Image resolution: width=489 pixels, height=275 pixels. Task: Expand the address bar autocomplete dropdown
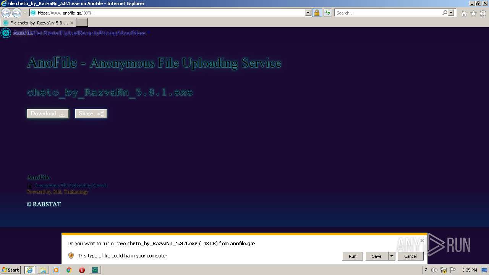pyautogui.click(x=308, y=13)
